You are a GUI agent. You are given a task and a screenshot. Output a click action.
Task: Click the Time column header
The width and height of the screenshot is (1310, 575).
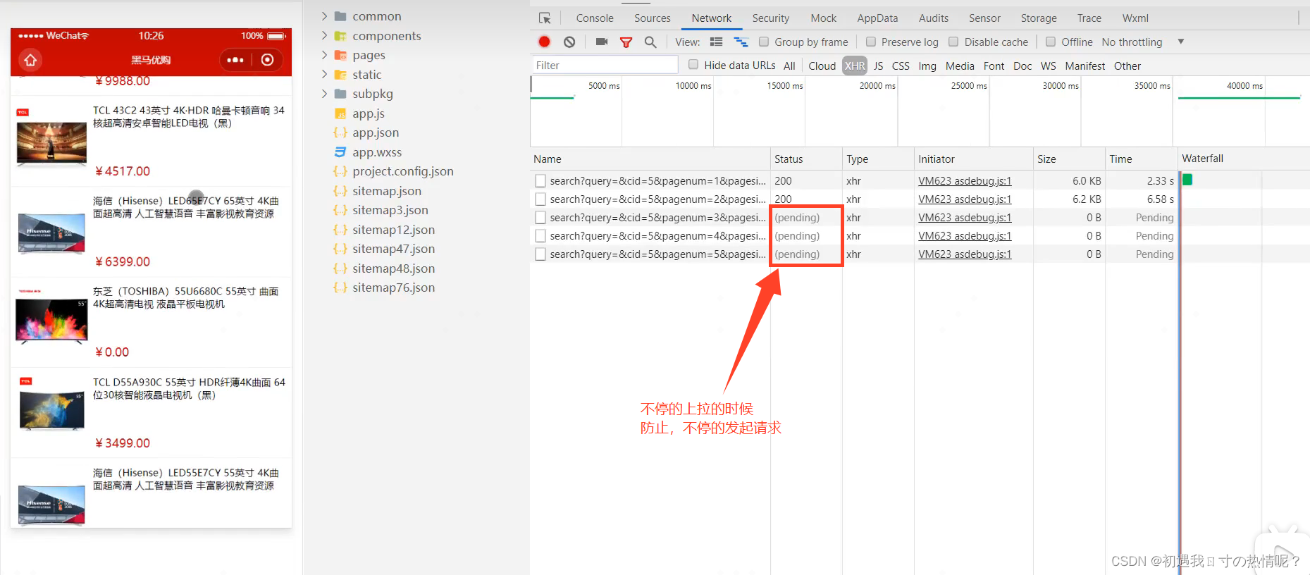pyautogui.click(x=1140, y=159)
